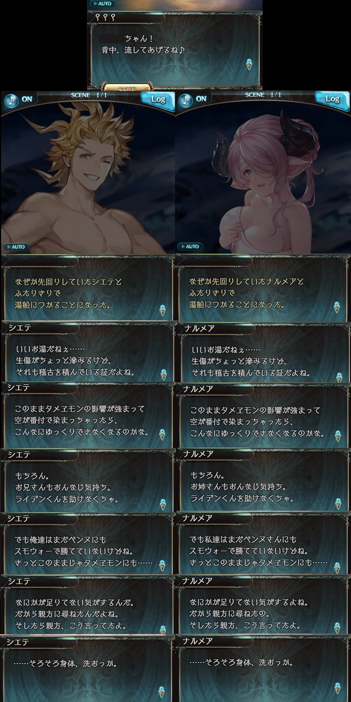Open Log in the Narmaya scene panel
Viewport: 351px width, 702px height.
click(332, 99)
